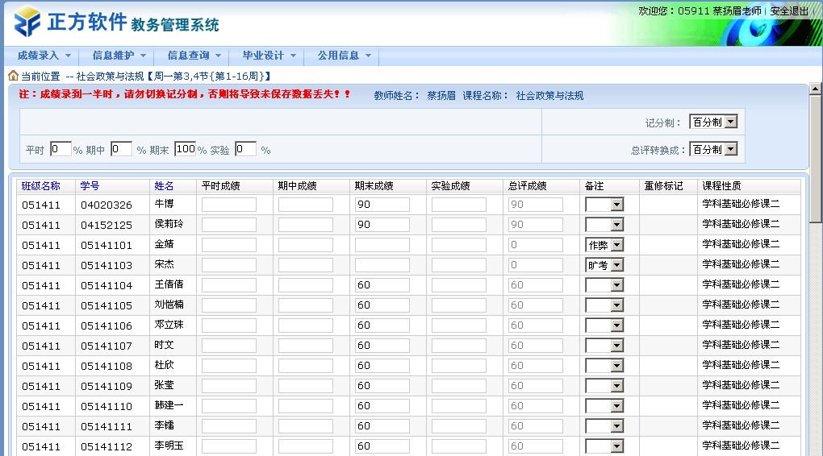This screenshot has width=823, height=456.
Task: Click student number 05141101
Action: (107, 245)
